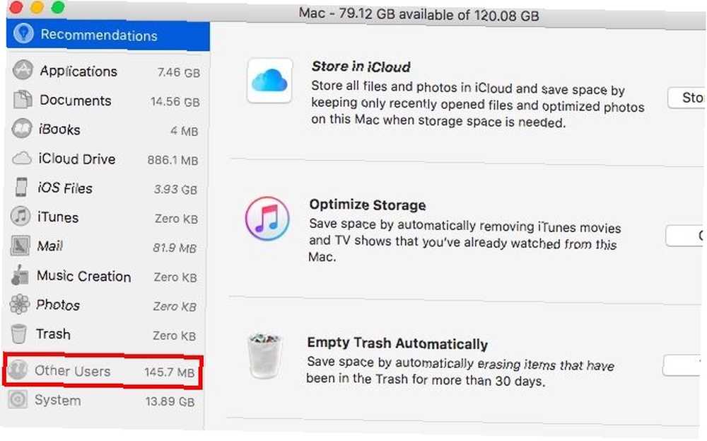Click the Mail stamp icon
The width and height of the screenshot is (707, 441).
click(x=21, y=246)
